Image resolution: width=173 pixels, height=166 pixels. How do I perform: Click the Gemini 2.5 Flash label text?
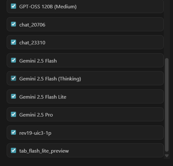click(38, 61)
